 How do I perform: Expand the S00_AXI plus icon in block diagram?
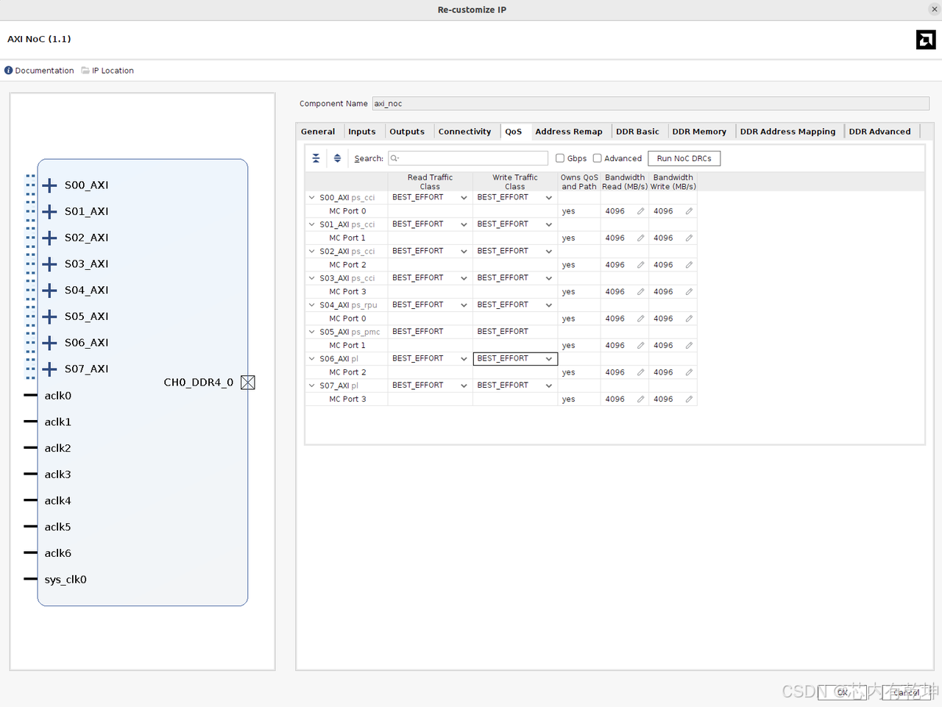49,185
